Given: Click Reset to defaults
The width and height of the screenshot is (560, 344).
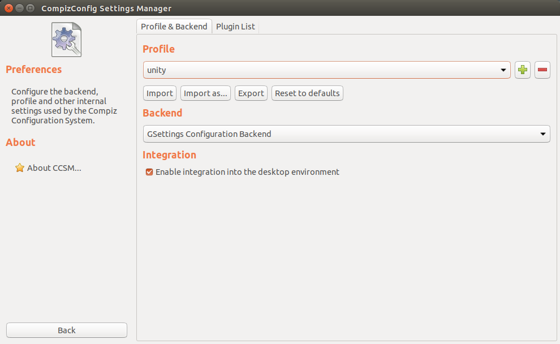Looking at the screenshot, I should (307, 93).
